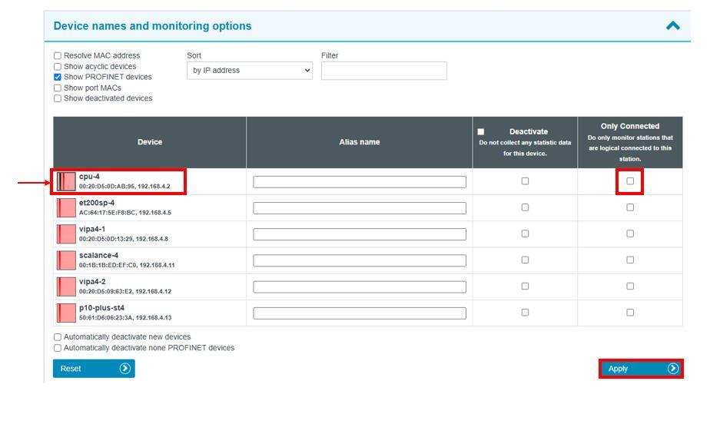Check Deactivate for scalance-4
Screen dimensions: 710x424
[x=526, y=260]
